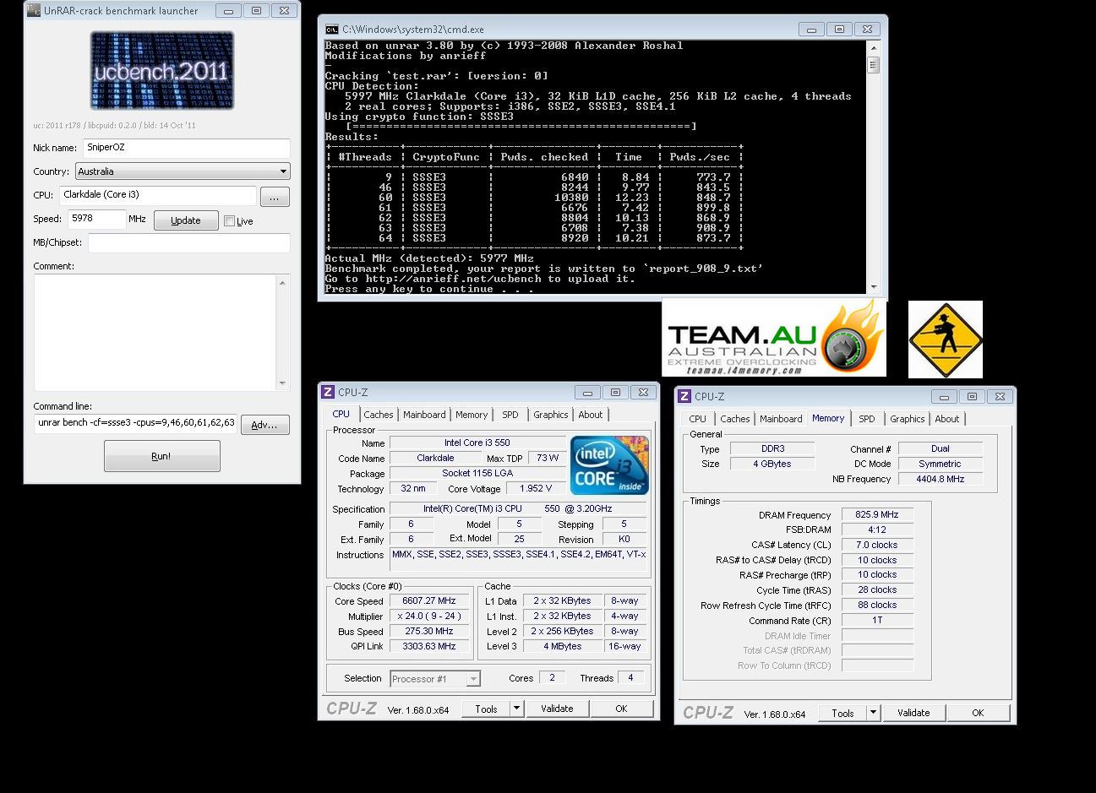1096x793 pixels.
Task: Click the CPU-Z icon in Memory window title
Action: 684,396
